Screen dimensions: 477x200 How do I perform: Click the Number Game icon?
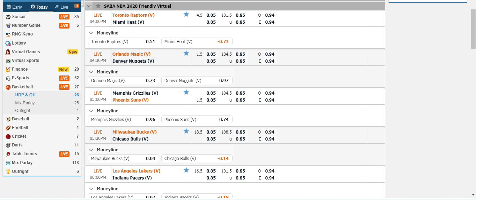(8, 25)
